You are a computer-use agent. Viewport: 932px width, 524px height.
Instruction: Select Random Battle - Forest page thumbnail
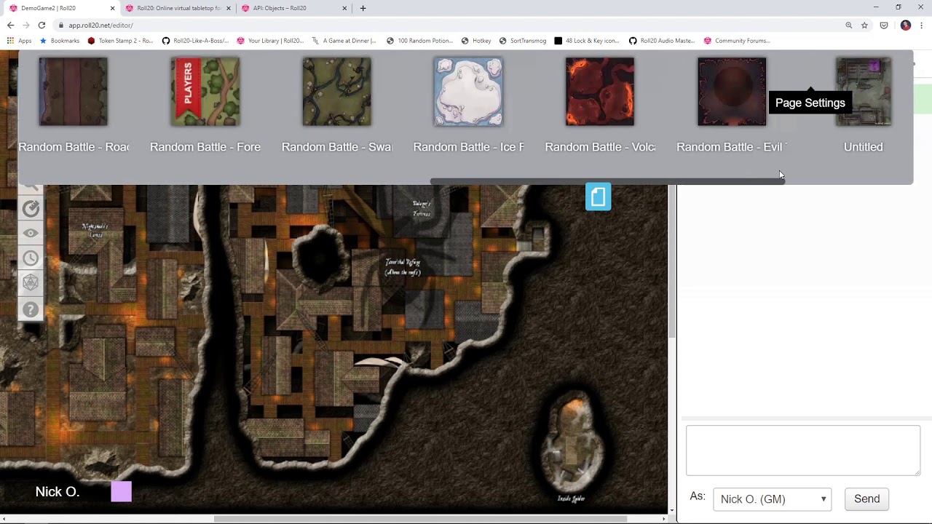[205, 92]
